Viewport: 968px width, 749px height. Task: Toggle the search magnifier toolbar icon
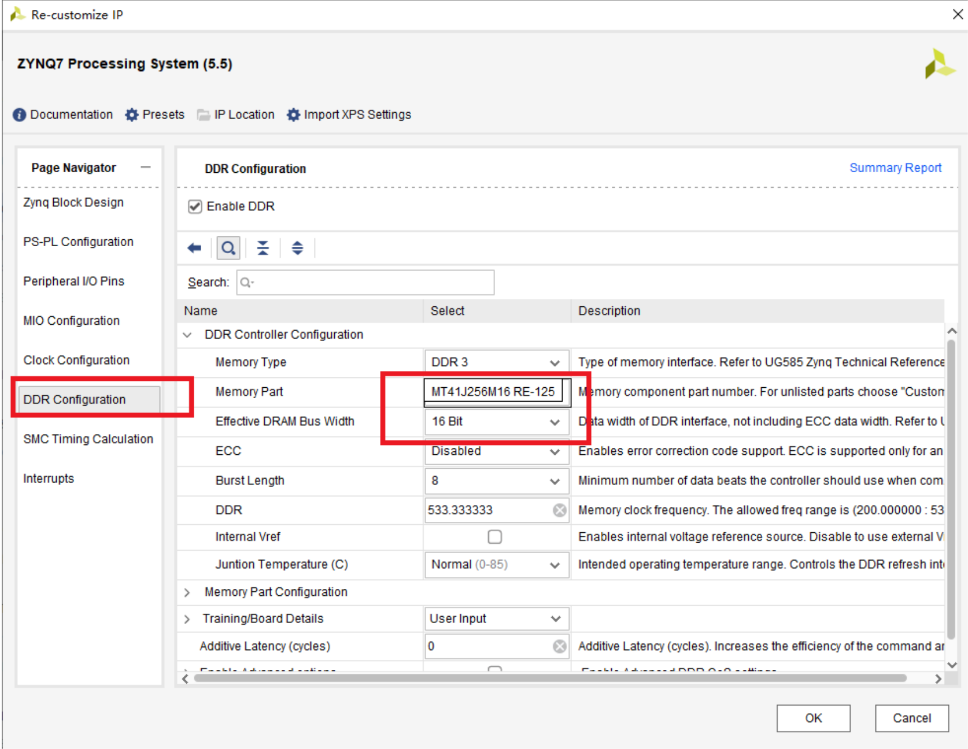[228, 248]
